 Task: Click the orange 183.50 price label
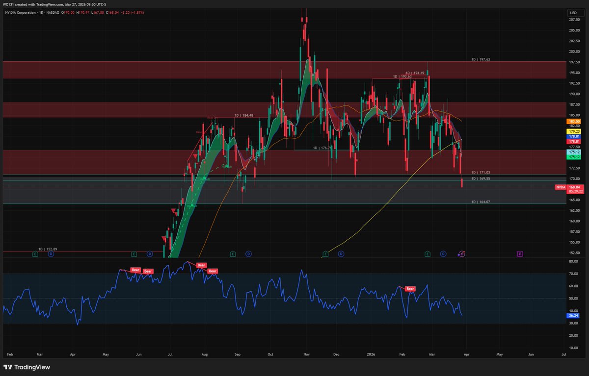click(573, 121)
